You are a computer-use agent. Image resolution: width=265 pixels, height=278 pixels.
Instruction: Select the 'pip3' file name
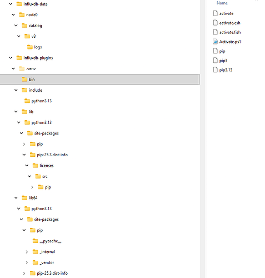(x=223, y=61)
